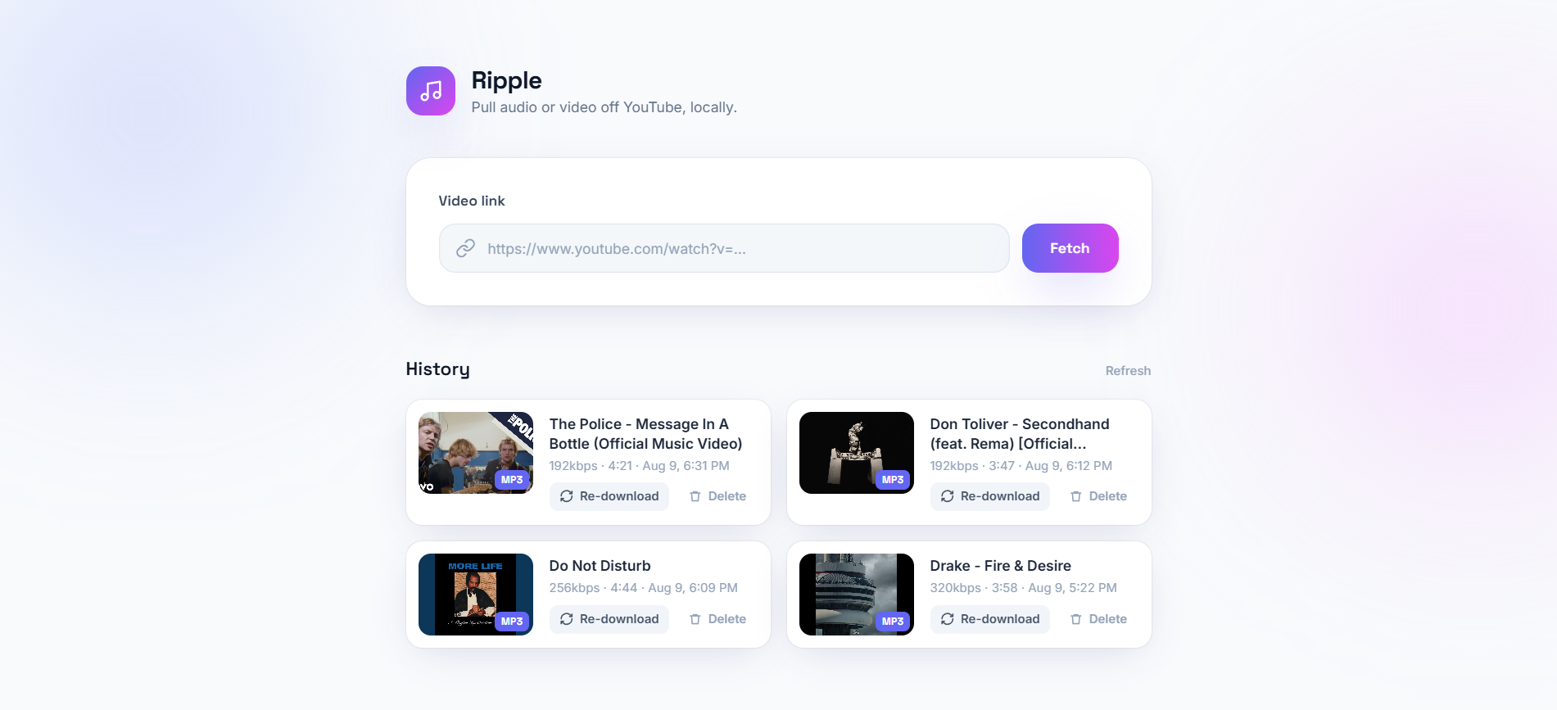Click the Fetch button

(1070, 248)
